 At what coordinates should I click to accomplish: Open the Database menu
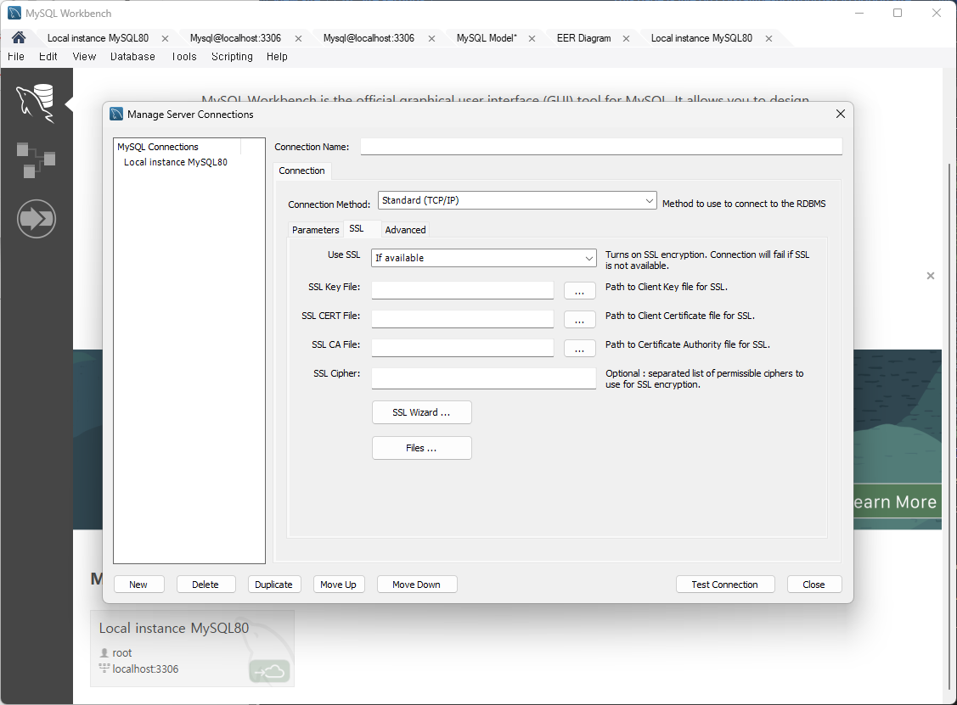click(132, 57)
